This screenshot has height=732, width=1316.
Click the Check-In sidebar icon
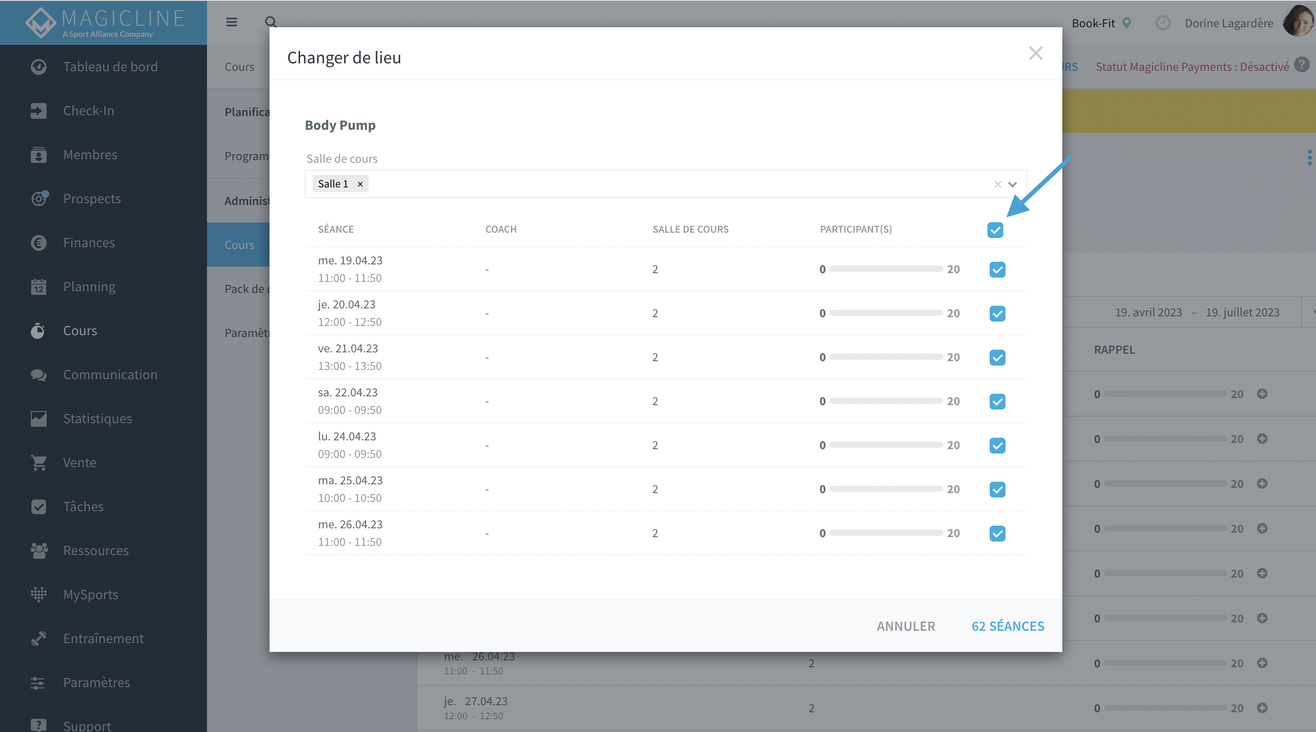point(38,111)
